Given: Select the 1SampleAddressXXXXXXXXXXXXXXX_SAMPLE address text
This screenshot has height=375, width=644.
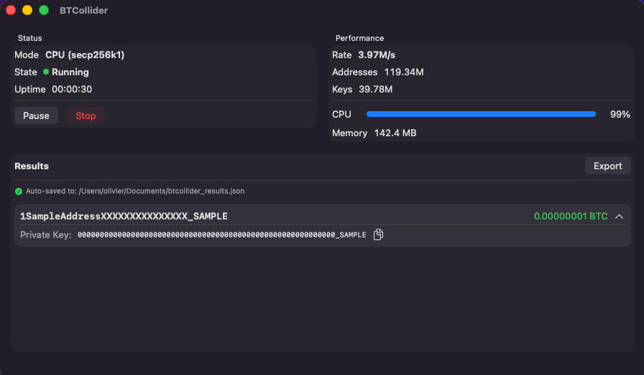Looking at the screenshot, I should tap(124, 216).
